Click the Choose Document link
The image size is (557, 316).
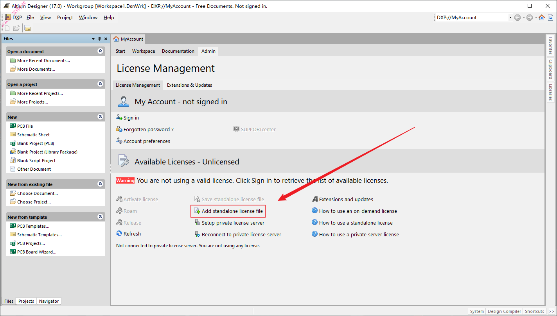pyautogui.click(x=38, y=193)
